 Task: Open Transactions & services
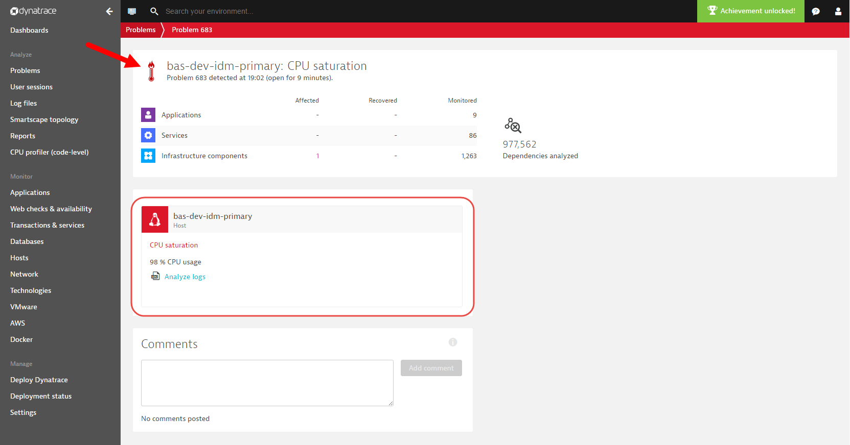(47, 225)
